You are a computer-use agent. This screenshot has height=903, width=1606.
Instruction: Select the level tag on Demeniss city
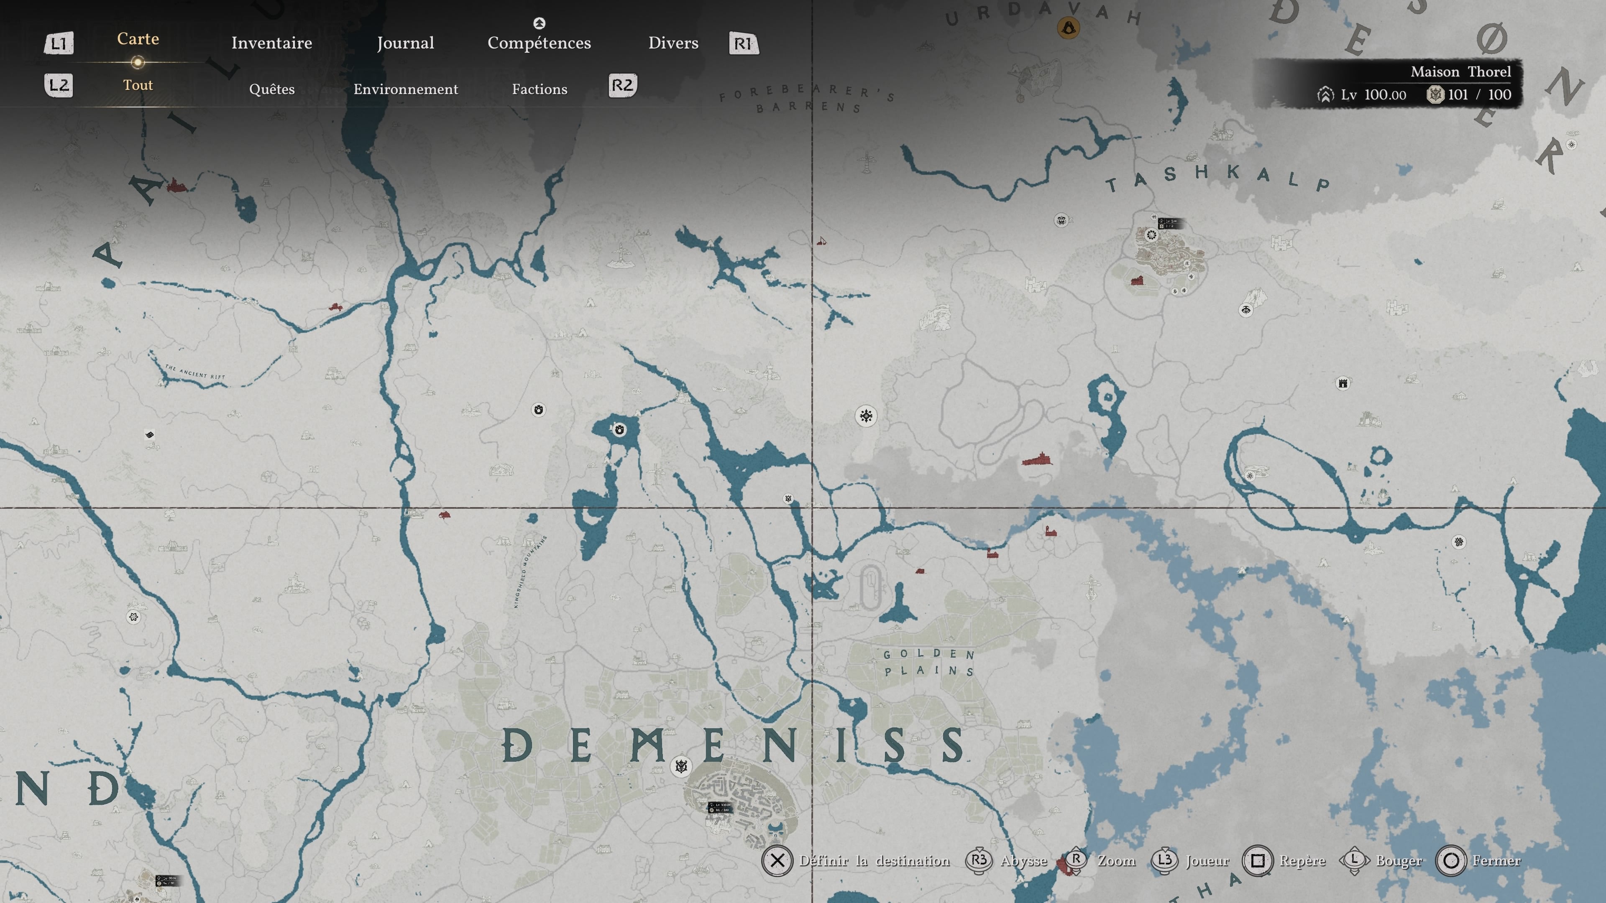tap(720, 807)
